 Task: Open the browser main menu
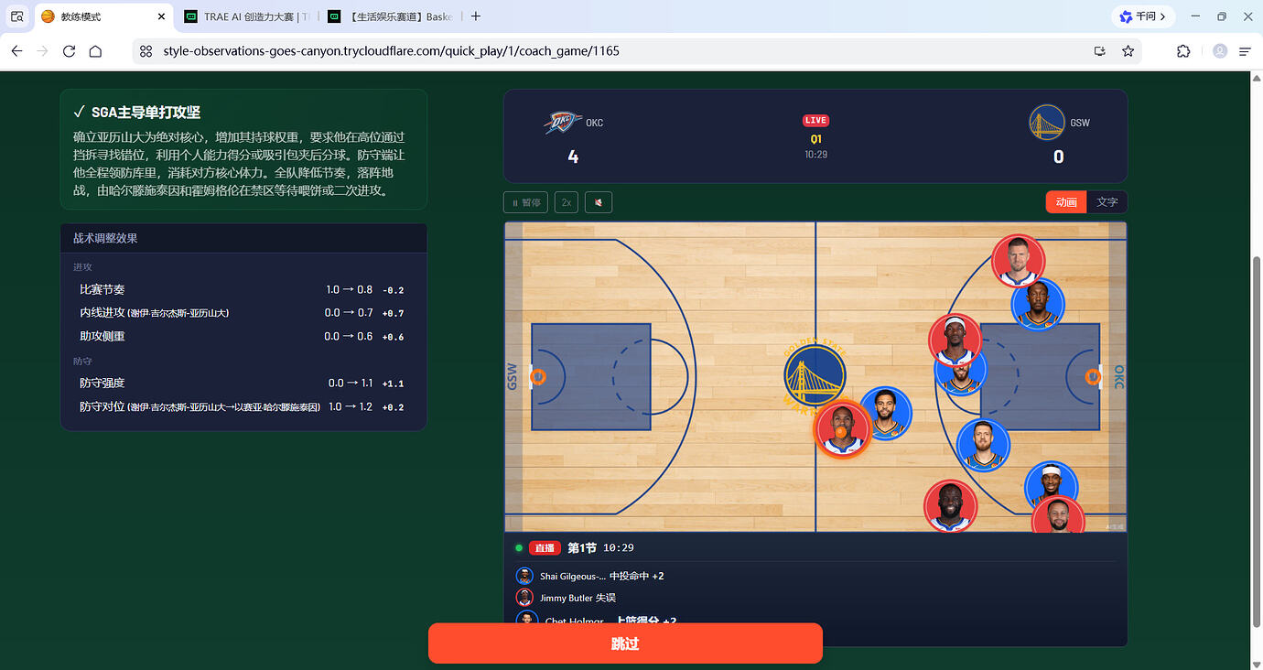(x=1245, y=51)
